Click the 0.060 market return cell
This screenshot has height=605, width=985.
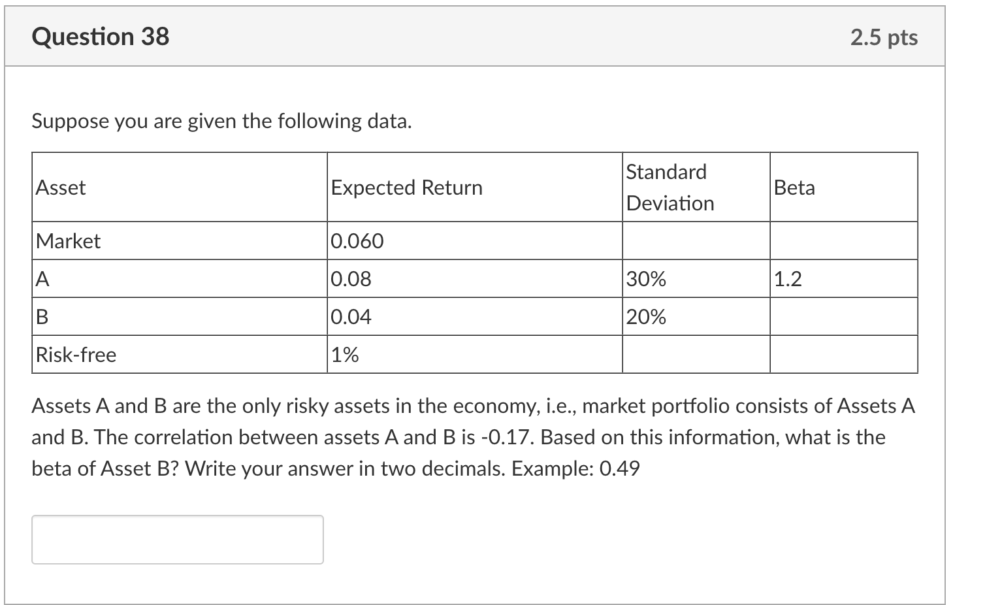pyautogui.click(x=474, y=241)
